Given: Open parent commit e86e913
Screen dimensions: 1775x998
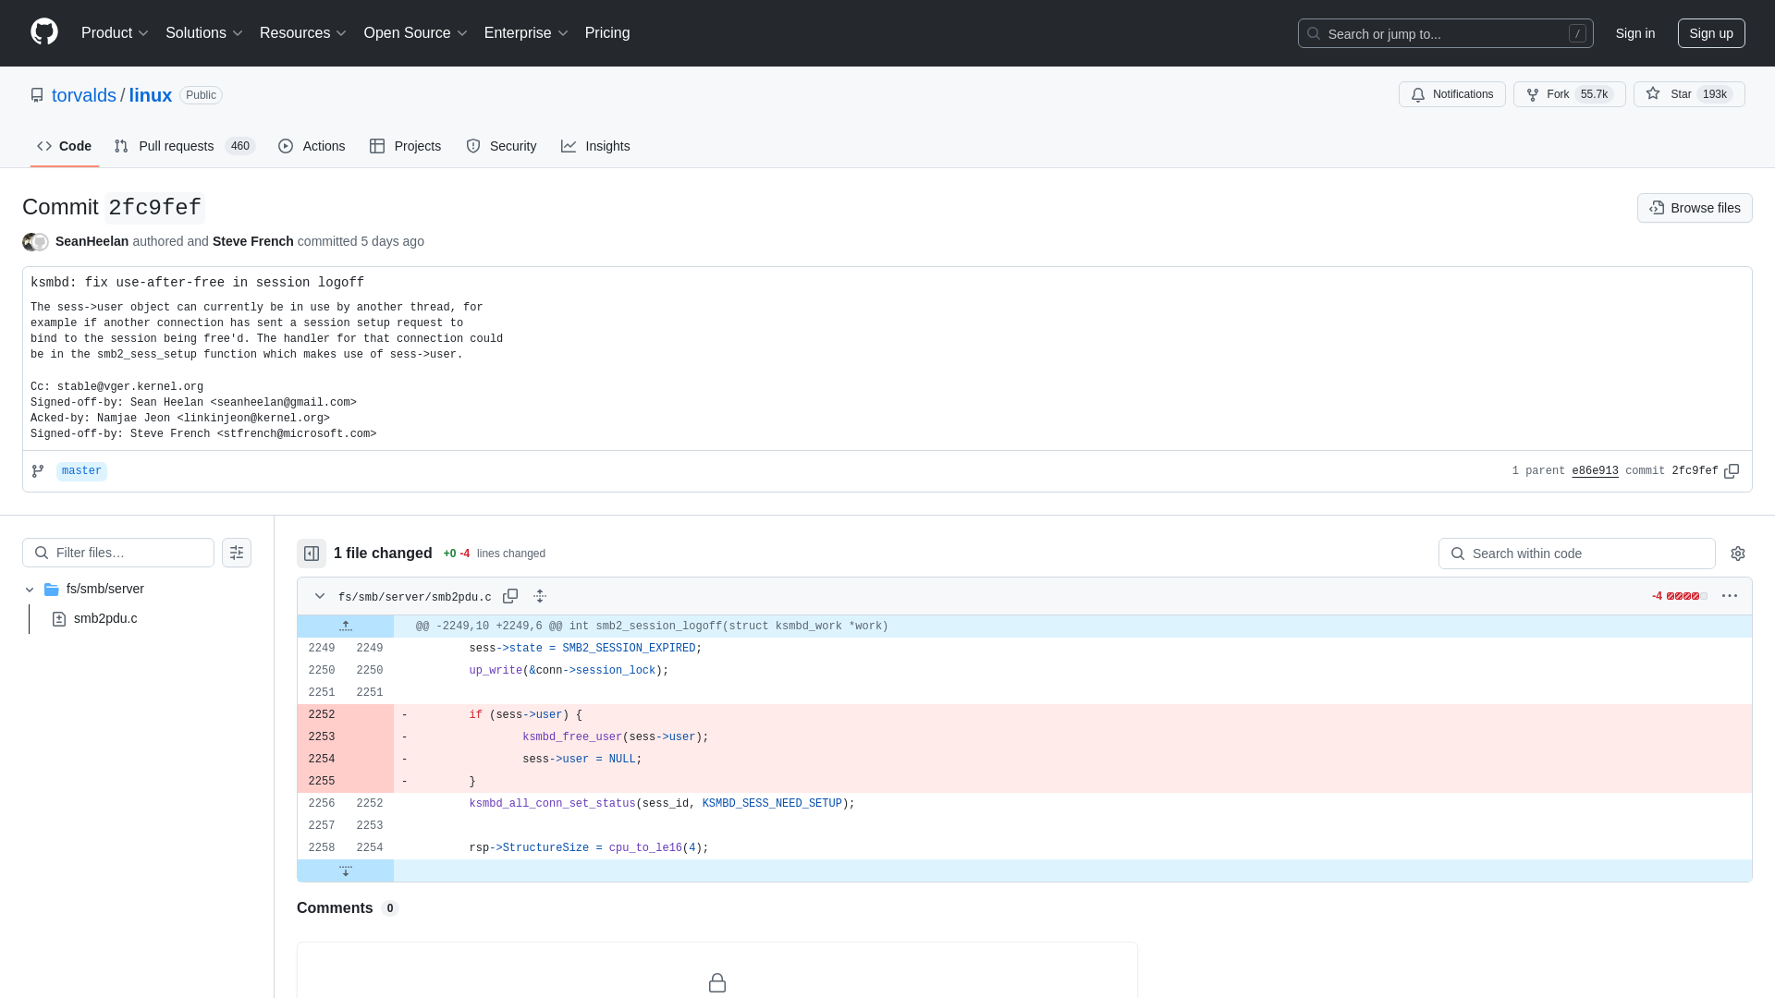Looking at the screenshot, I should (x=1595, y=471).
